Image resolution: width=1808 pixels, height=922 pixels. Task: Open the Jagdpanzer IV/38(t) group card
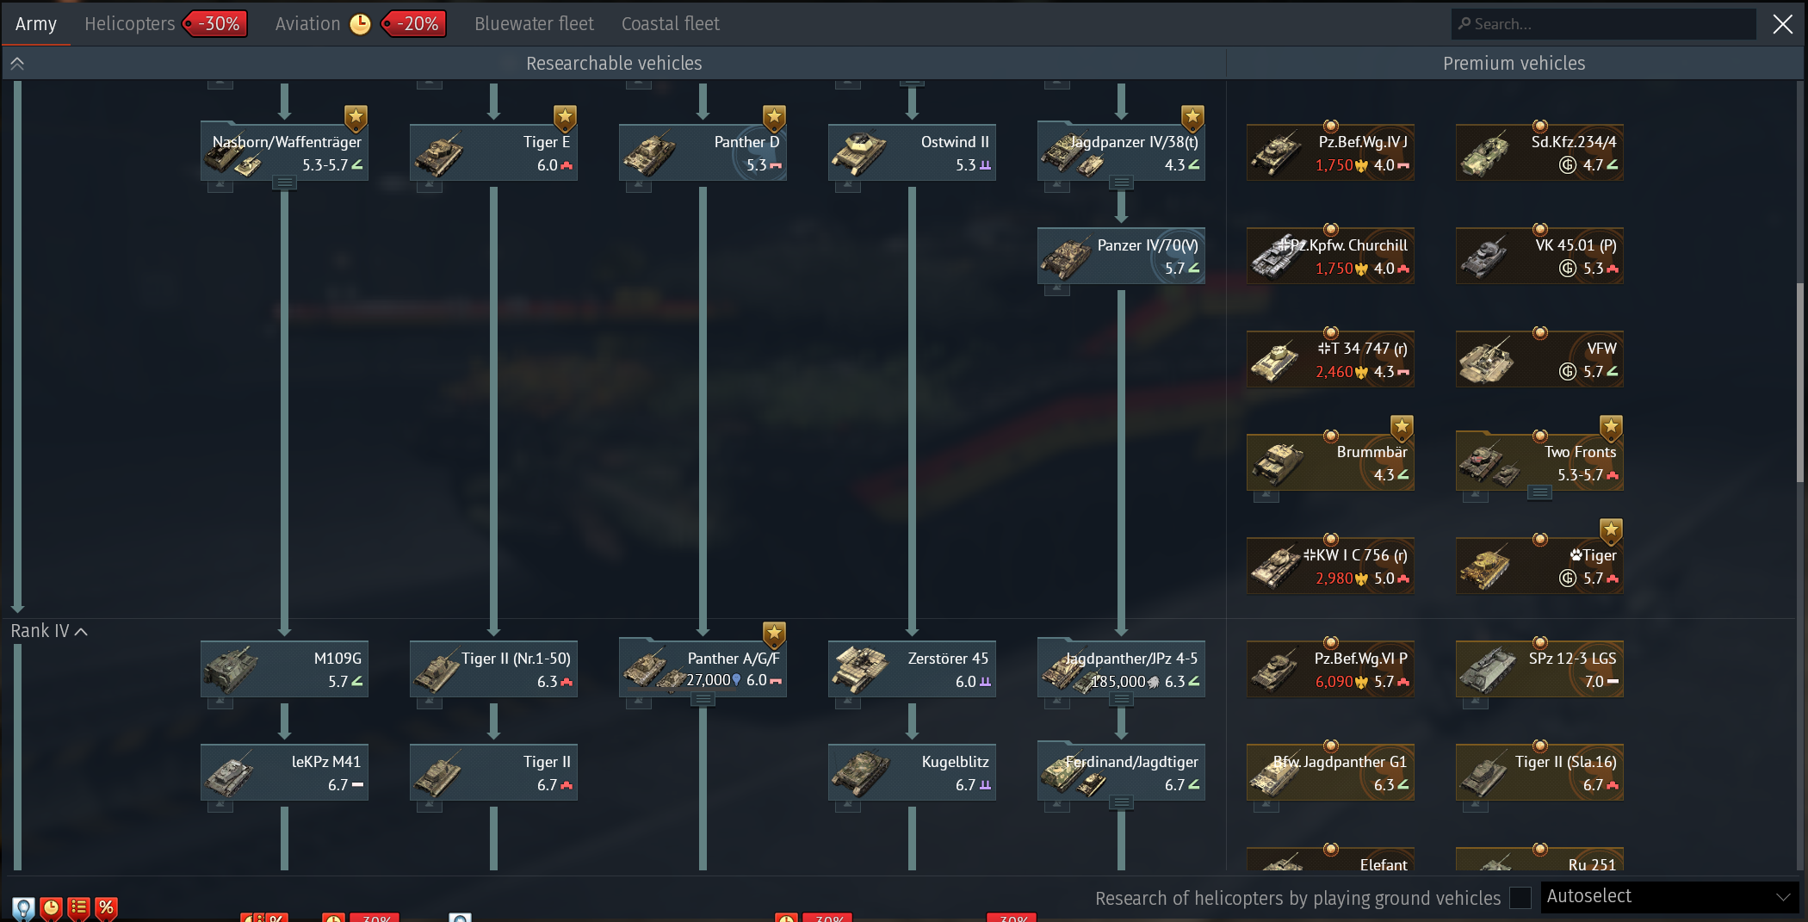point(1121,152)
